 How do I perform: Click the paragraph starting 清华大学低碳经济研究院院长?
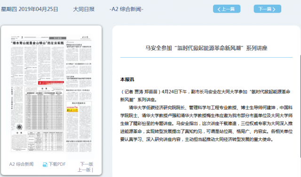206,123
